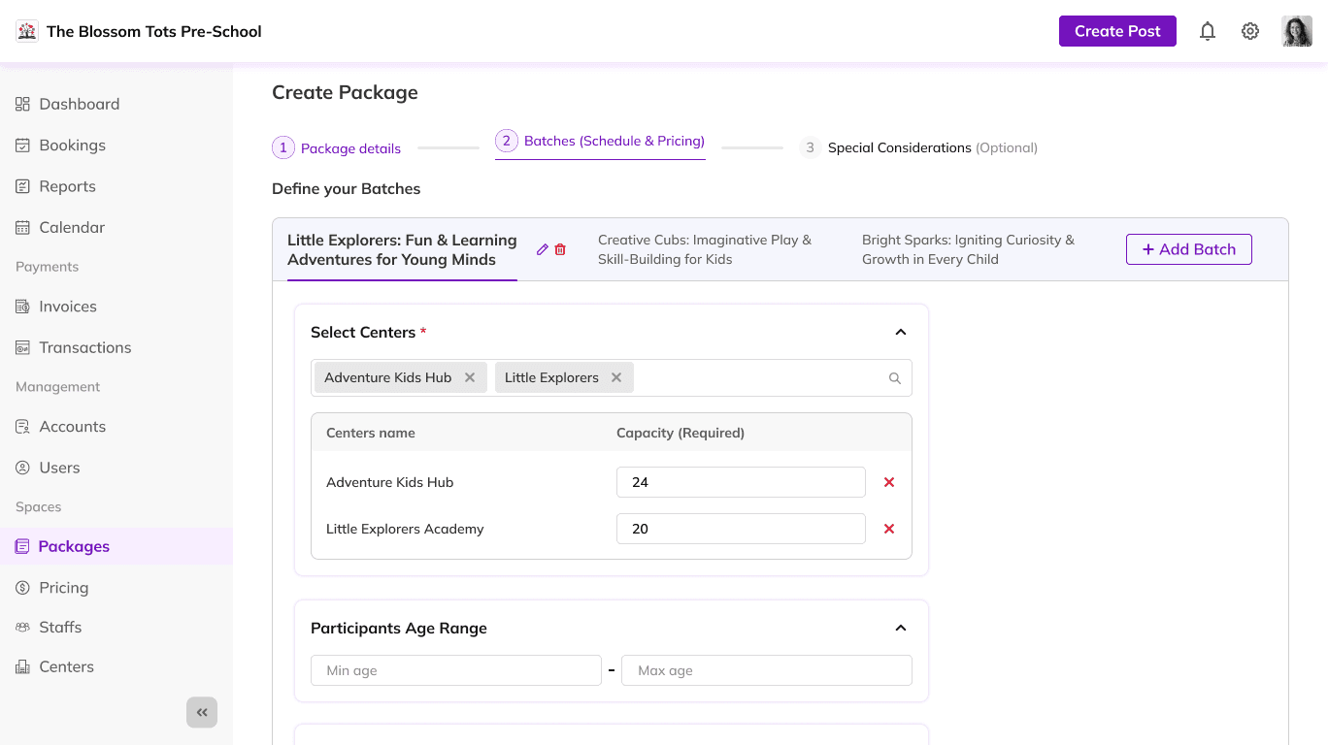Switch to the Creative Cubs batch tab
The width and height of the screenshot is (1328, 745).
[x=705, y=249]
